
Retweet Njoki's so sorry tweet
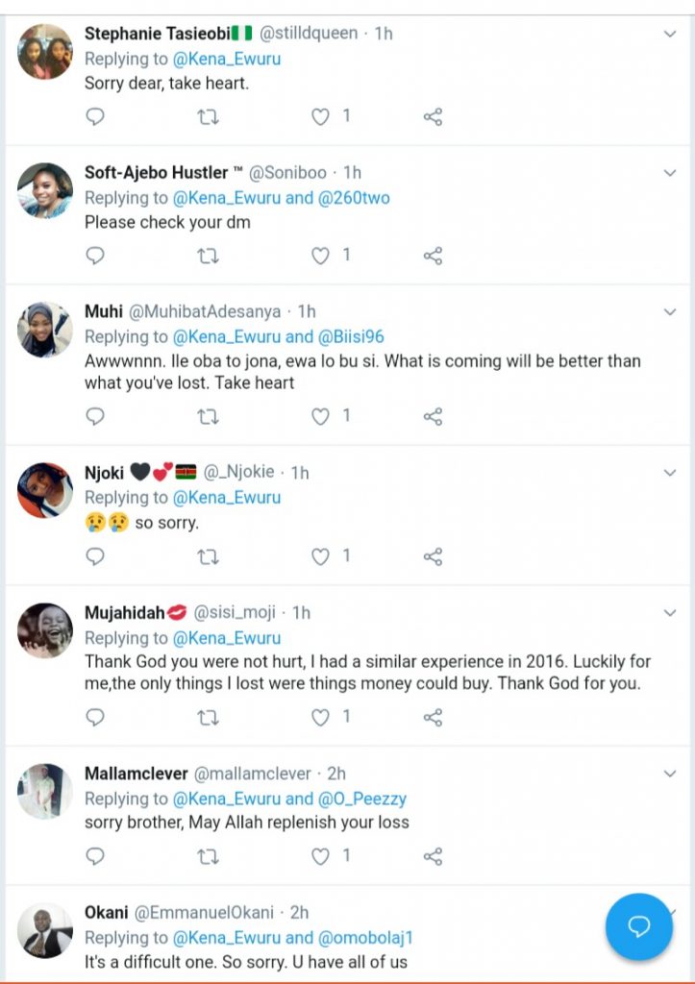208,557
